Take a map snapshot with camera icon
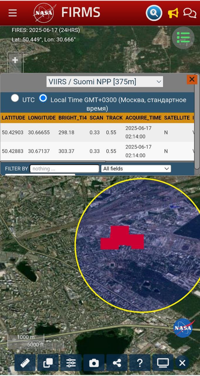The width and height of the screenshot is (200, 376). click(x=94, y=363)
